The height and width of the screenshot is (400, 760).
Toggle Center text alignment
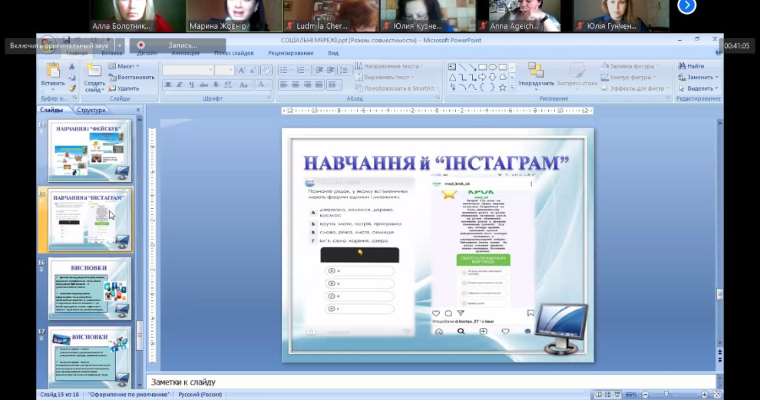tap(295, 85)
